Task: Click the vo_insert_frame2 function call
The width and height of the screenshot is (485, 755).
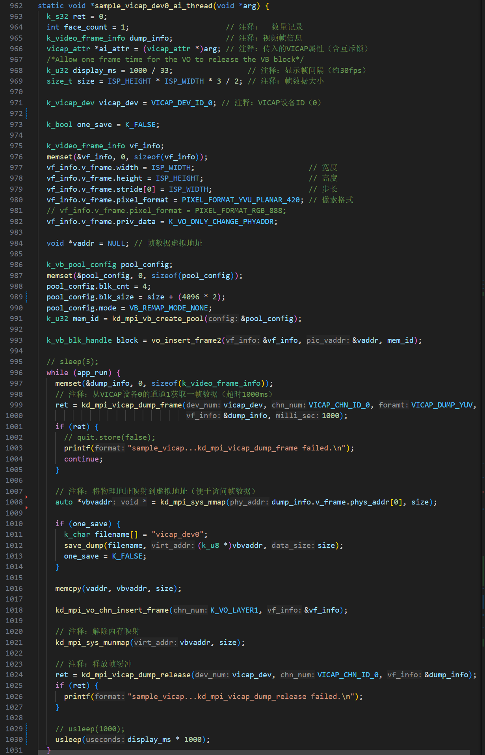Action: pyautogui.click(x=186, y=340)
